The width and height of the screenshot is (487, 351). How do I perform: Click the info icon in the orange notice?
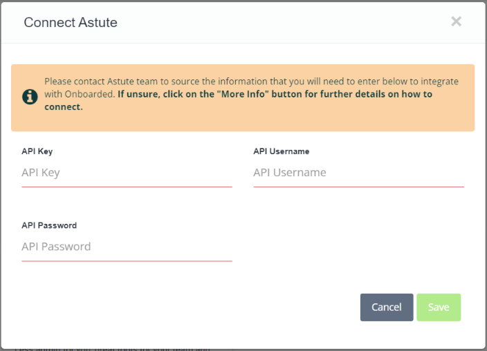click(x=30, y=97)
